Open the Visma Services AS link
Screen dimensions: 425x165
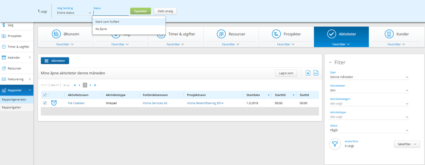[155, 103]
